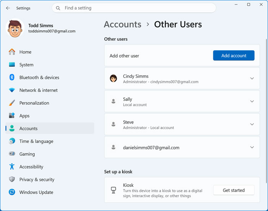Click Cindy Simms avatar picture
The image size is (268, 211).
pos(113,78)
